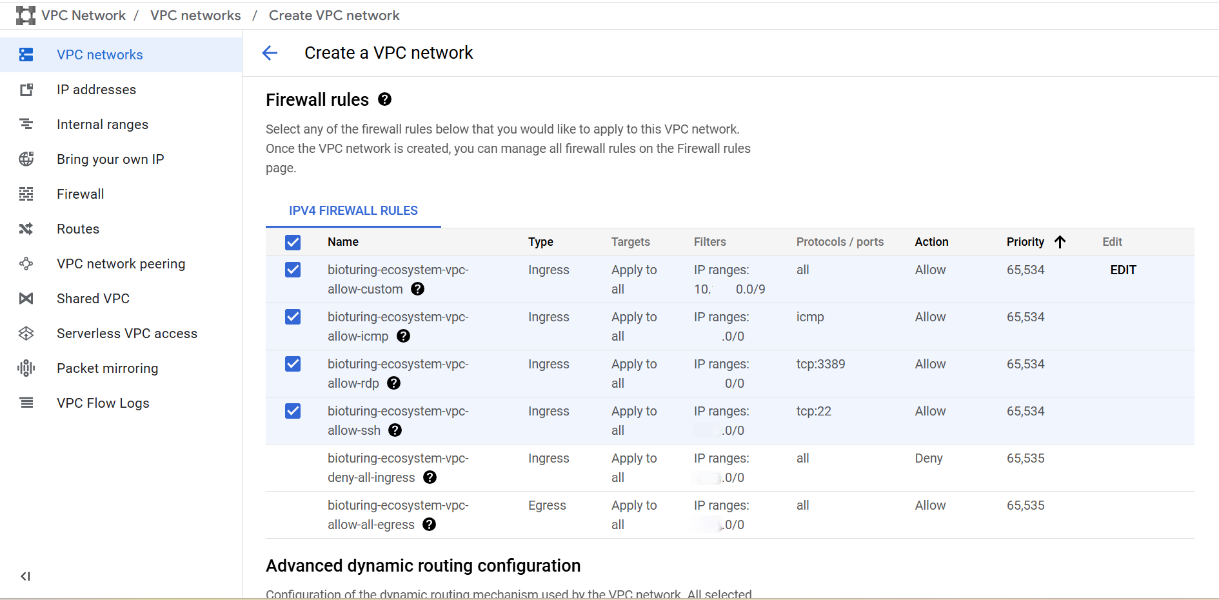This screenshot has width=1219, height=600.
Task: Click the help icon next to allow-custom rule
Action: pos(417,289)
